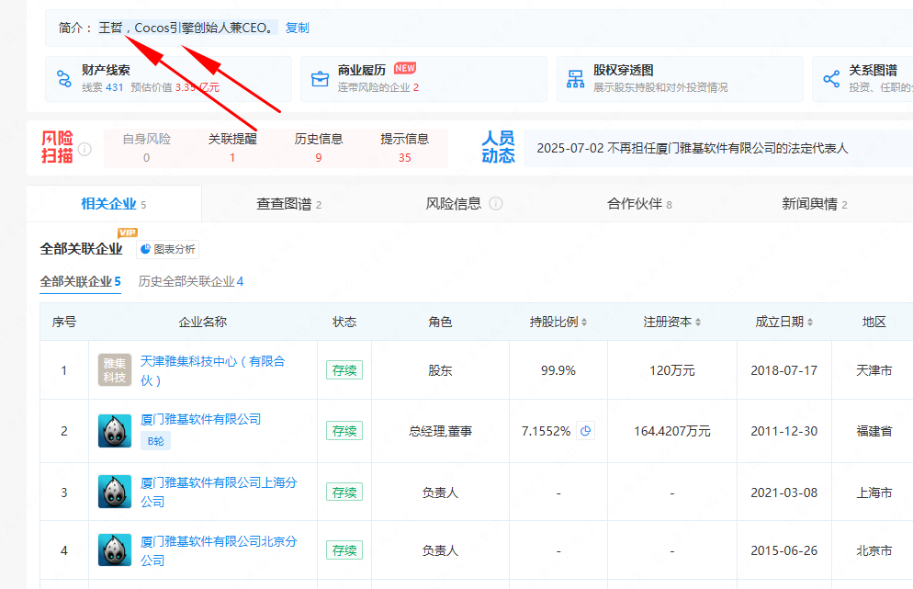Click 自身风险 0 item
913x589 pixels.
click(x=146, y=148)
